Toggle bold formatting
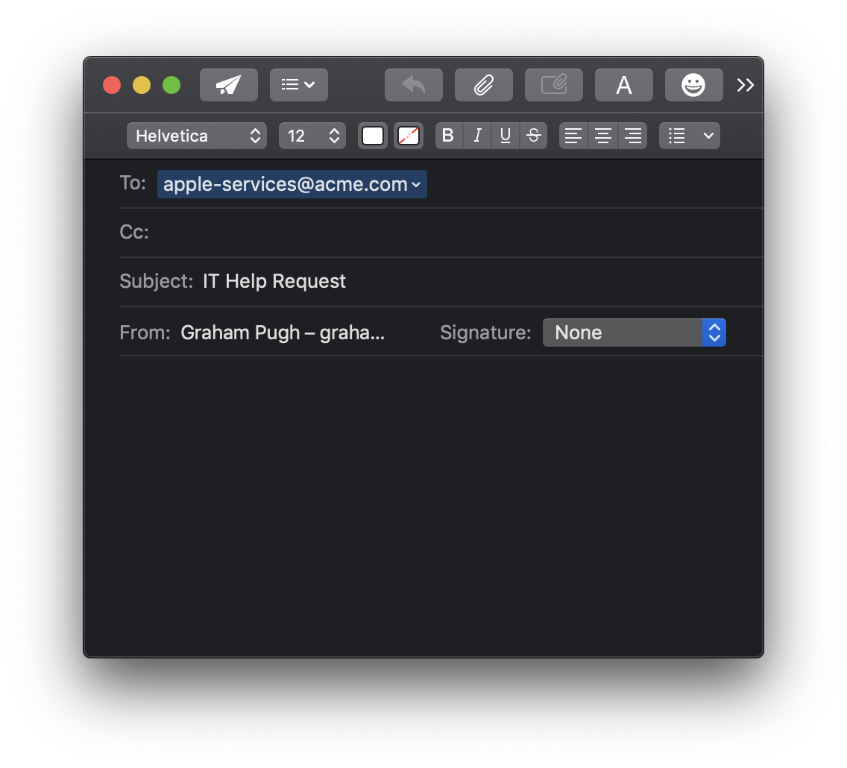Image resolution: width=847 pixels, height=768 pixels. [448, 136]
